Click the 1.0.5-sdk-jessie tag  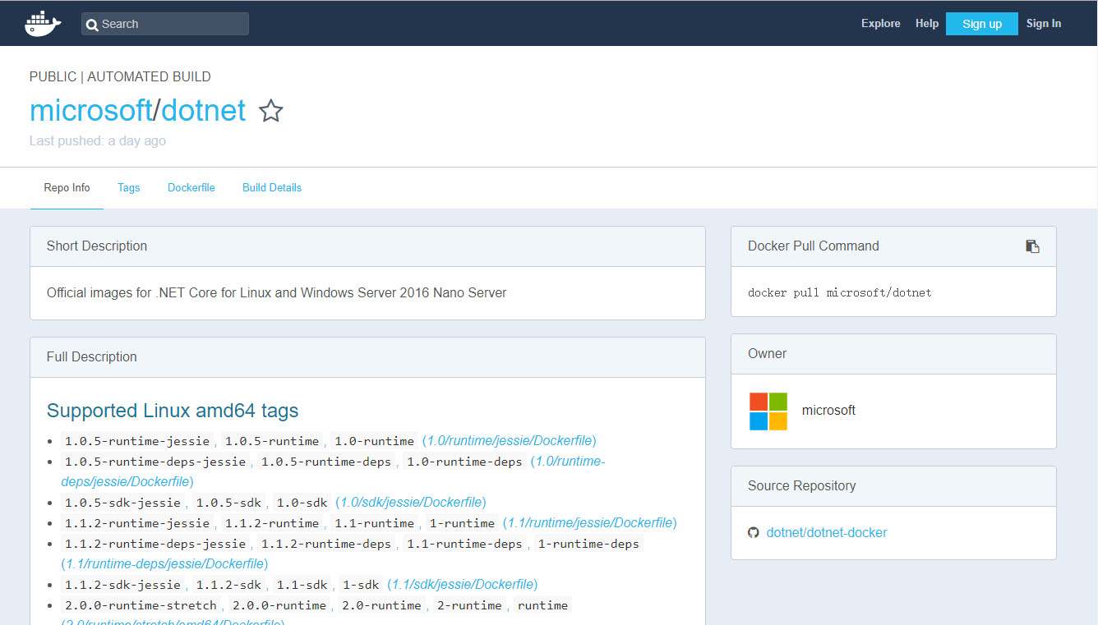pos(122,503)
